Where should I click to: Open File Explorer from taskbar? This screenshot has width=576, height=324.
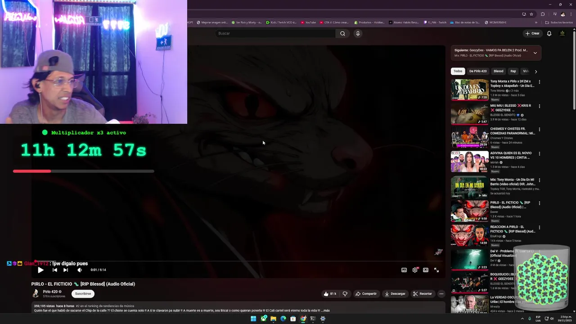[x=273, y=319]
